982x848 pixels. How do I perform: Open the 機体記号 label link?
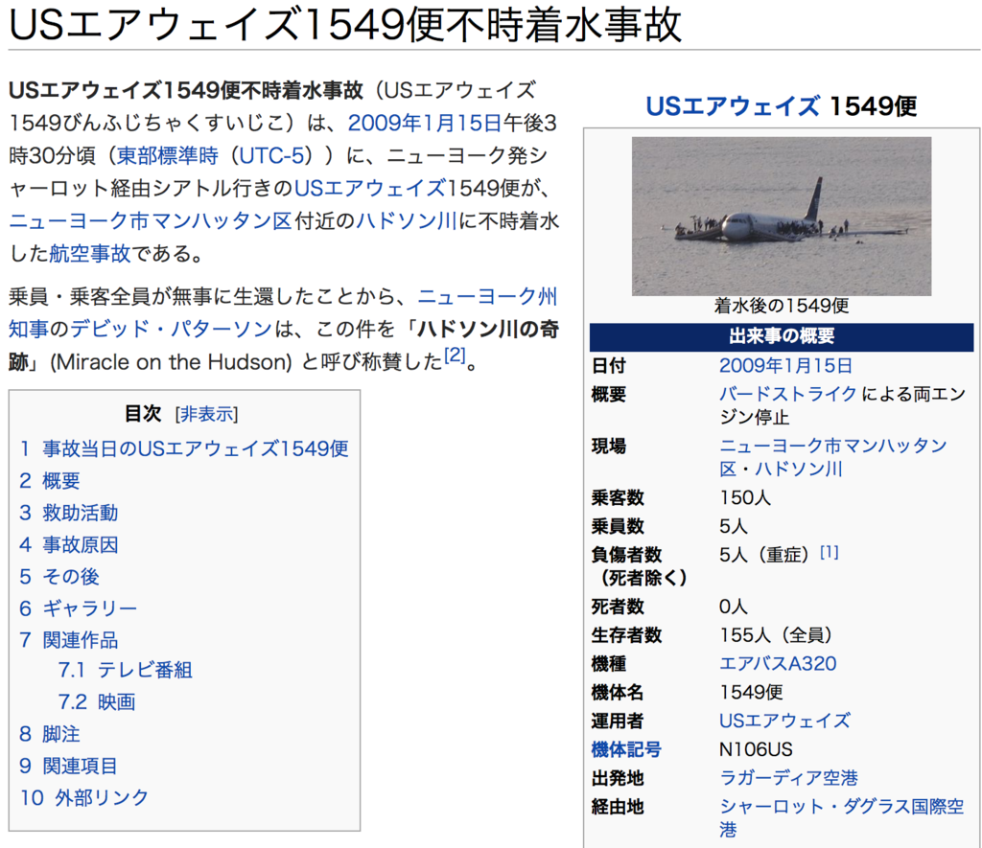626,749
